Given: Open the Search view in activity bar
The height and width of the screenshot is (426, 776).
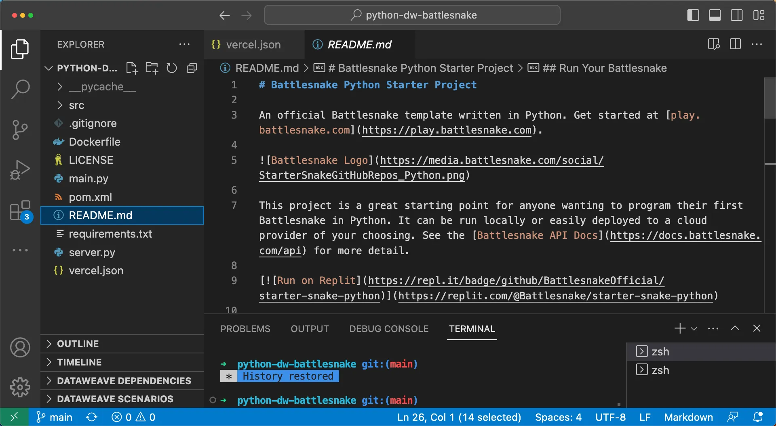Looking at the screenshot, I should pos(20,89).
